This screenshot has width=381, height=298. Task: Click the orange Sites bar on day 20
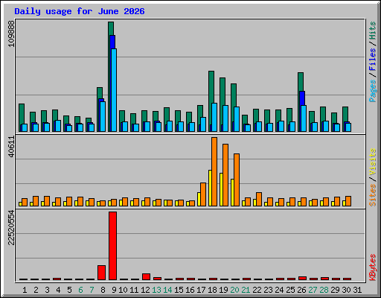(x=237, y=180)
